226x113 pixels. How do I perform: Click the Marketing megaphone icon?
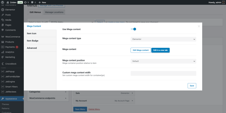3,57
